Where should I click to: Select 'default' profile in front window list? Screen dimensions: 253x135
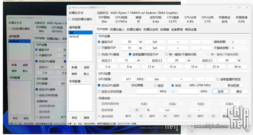[x=81, y=37]
